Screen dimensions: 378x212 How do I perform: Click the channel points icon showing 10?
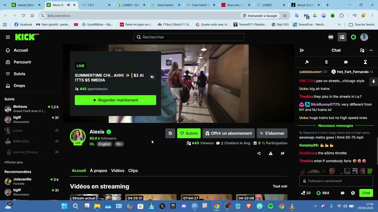[x=306, y=193]
